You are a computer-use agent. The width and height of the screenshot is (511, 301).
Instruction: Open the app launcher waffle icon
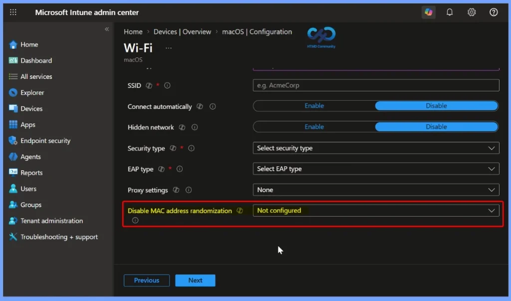point(13,12)
